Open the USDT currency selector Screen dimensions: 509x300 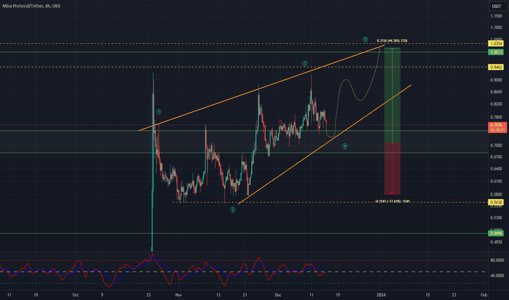[x=498, y=6]
